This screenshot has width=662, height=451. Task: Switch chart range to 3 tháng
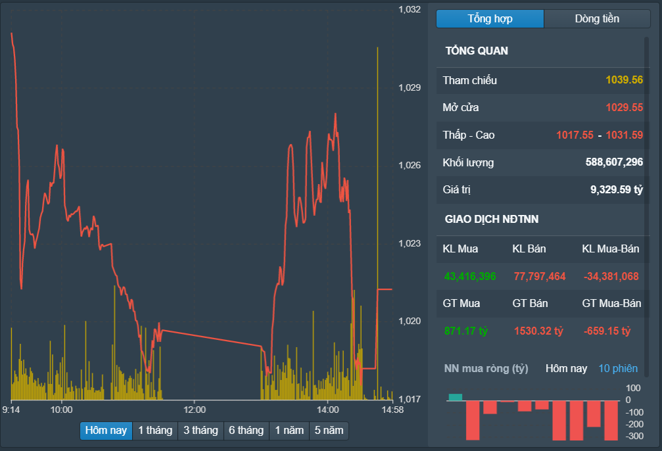[x=201, y=431]
